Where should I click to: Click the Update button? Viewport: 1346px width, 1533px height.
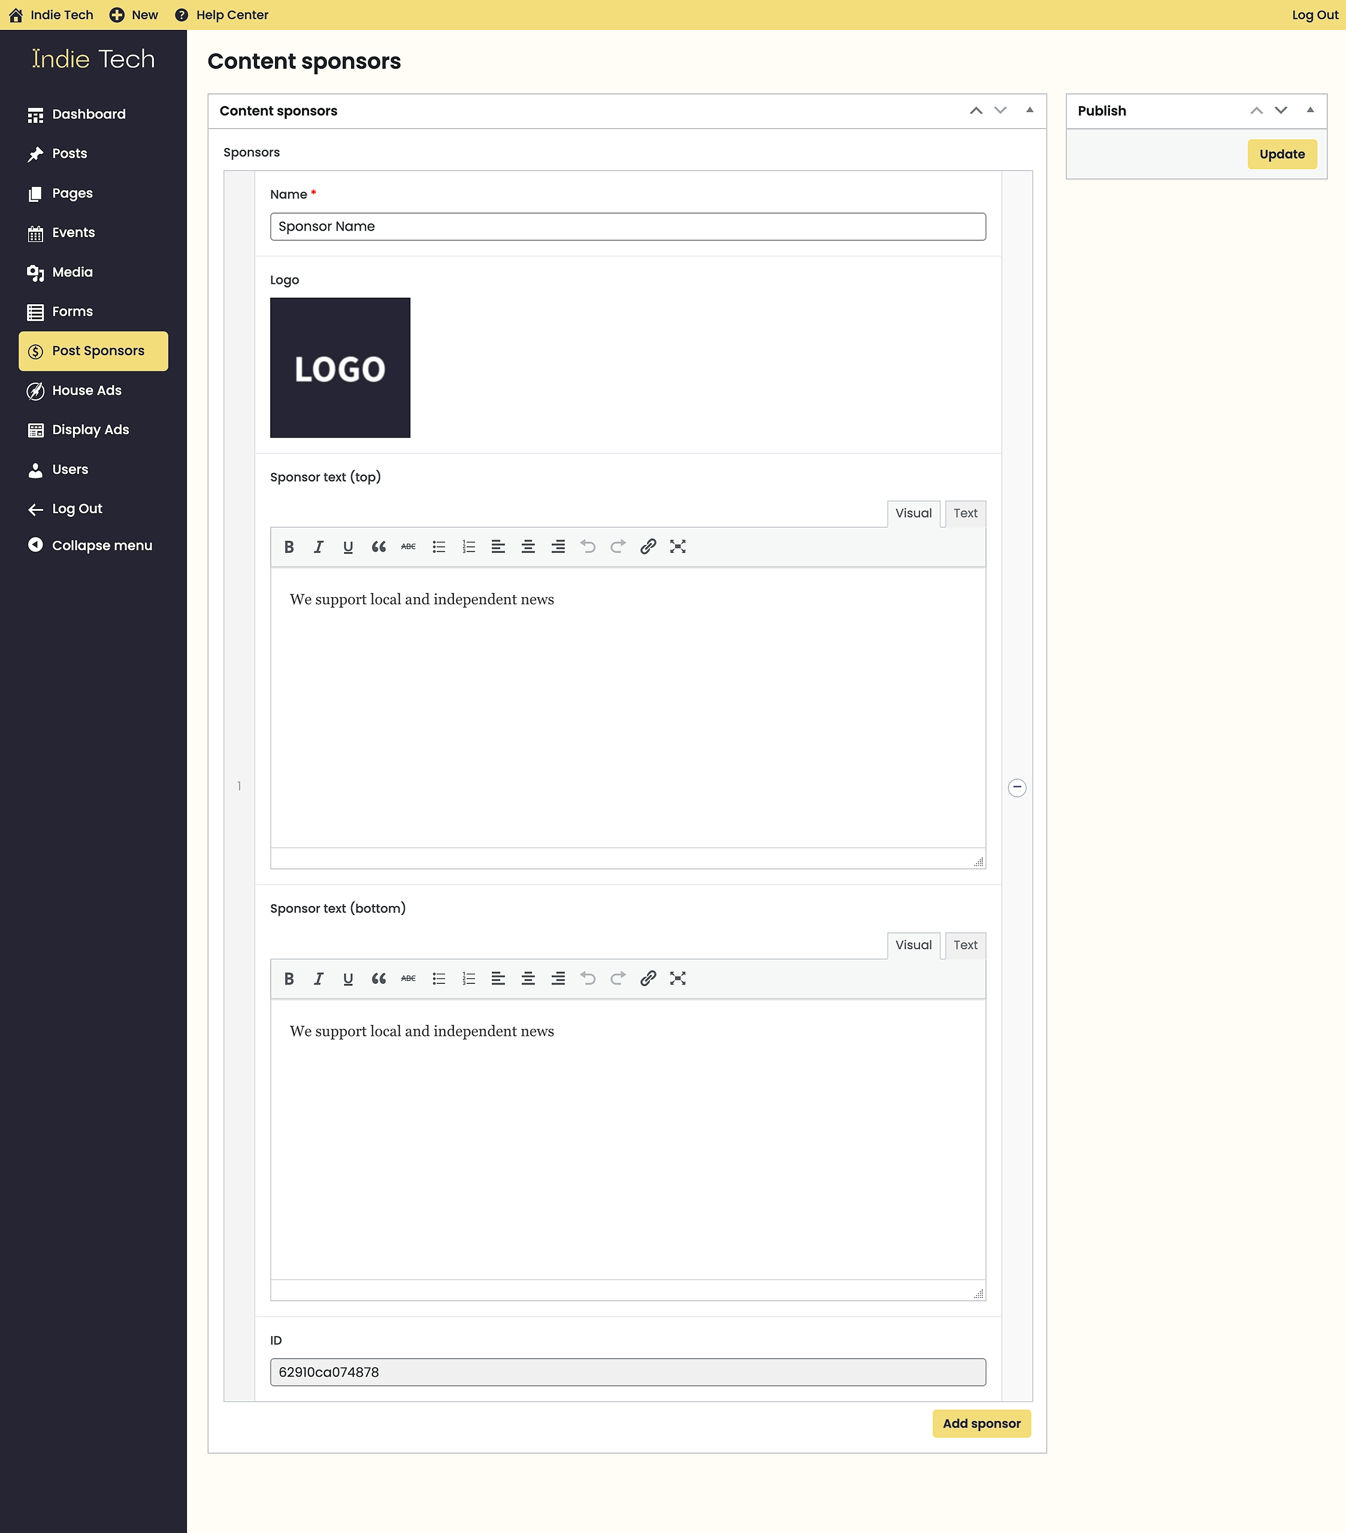(x=1281, y=154)
